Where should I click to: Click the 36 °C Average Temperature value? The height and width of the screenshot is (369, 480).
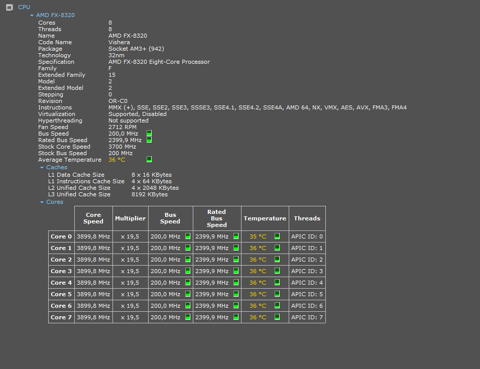coord(116,160)
